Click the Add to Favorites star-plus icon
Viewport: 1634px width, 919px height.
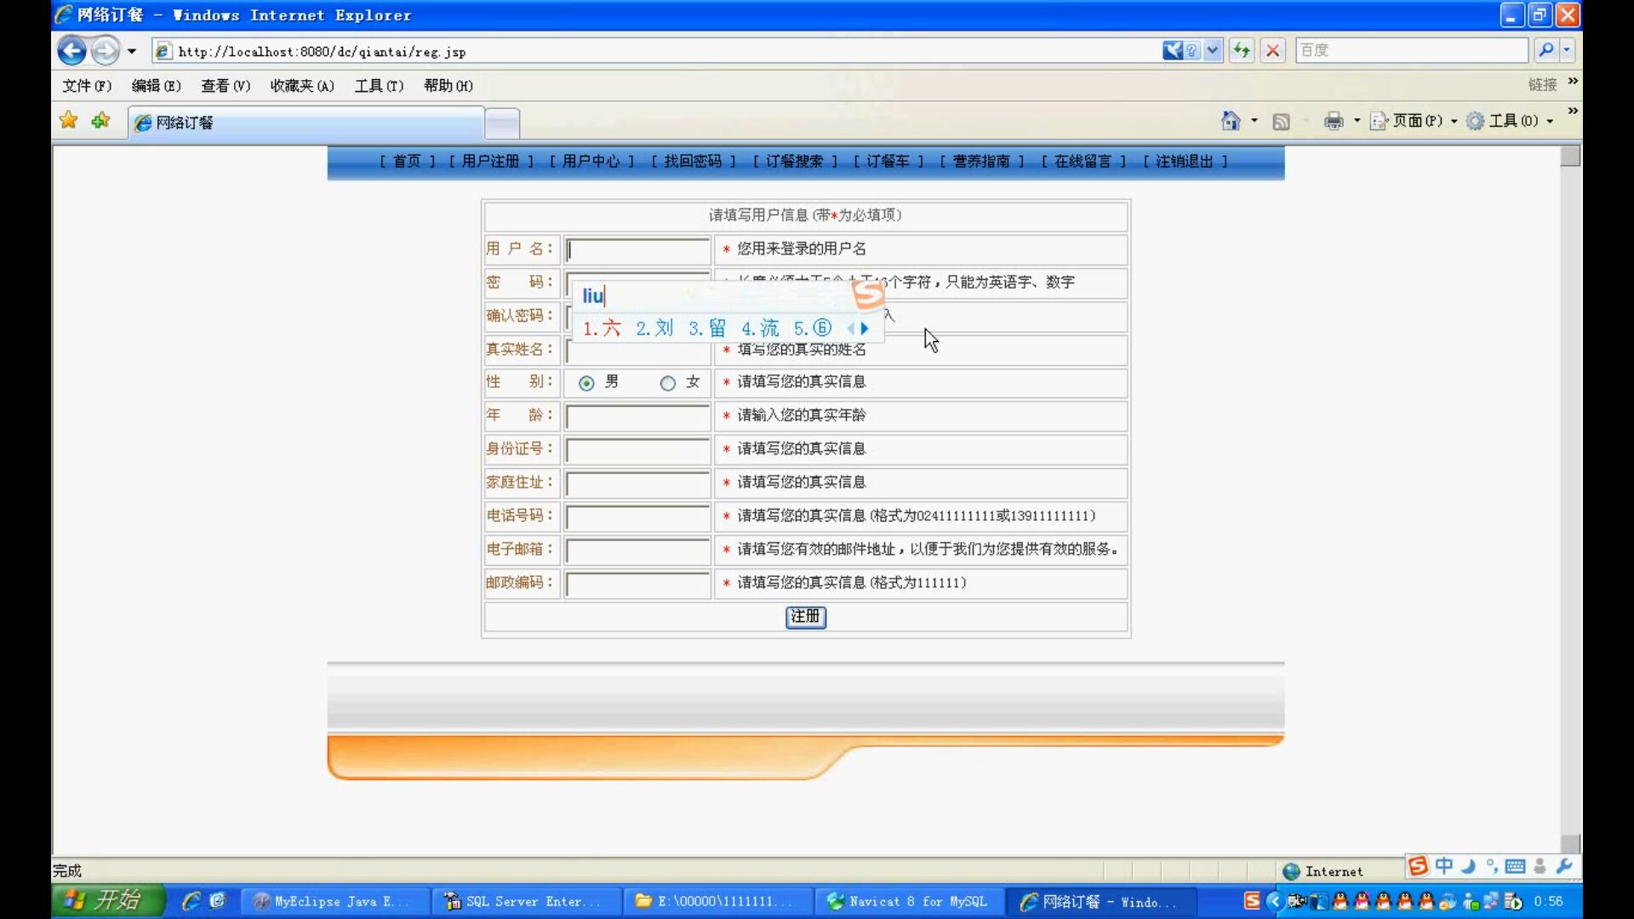[x=101, y=121]
